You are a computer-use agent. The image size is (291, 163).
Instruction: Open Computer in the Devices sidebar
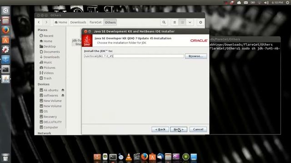50,127
